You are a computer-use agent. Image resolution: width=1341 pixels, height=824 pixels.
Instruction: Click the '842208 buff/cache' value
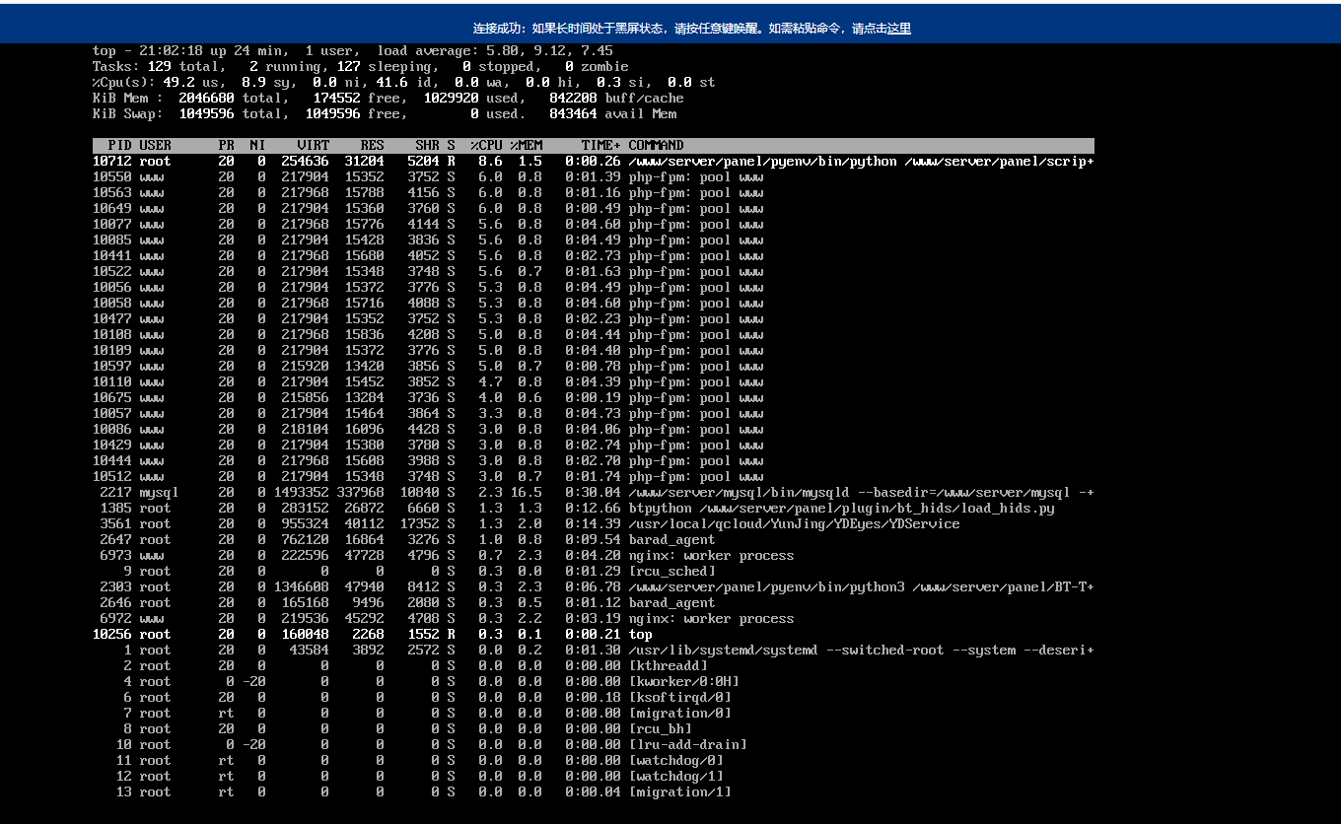pyautogui.click(x=616, y=98)
